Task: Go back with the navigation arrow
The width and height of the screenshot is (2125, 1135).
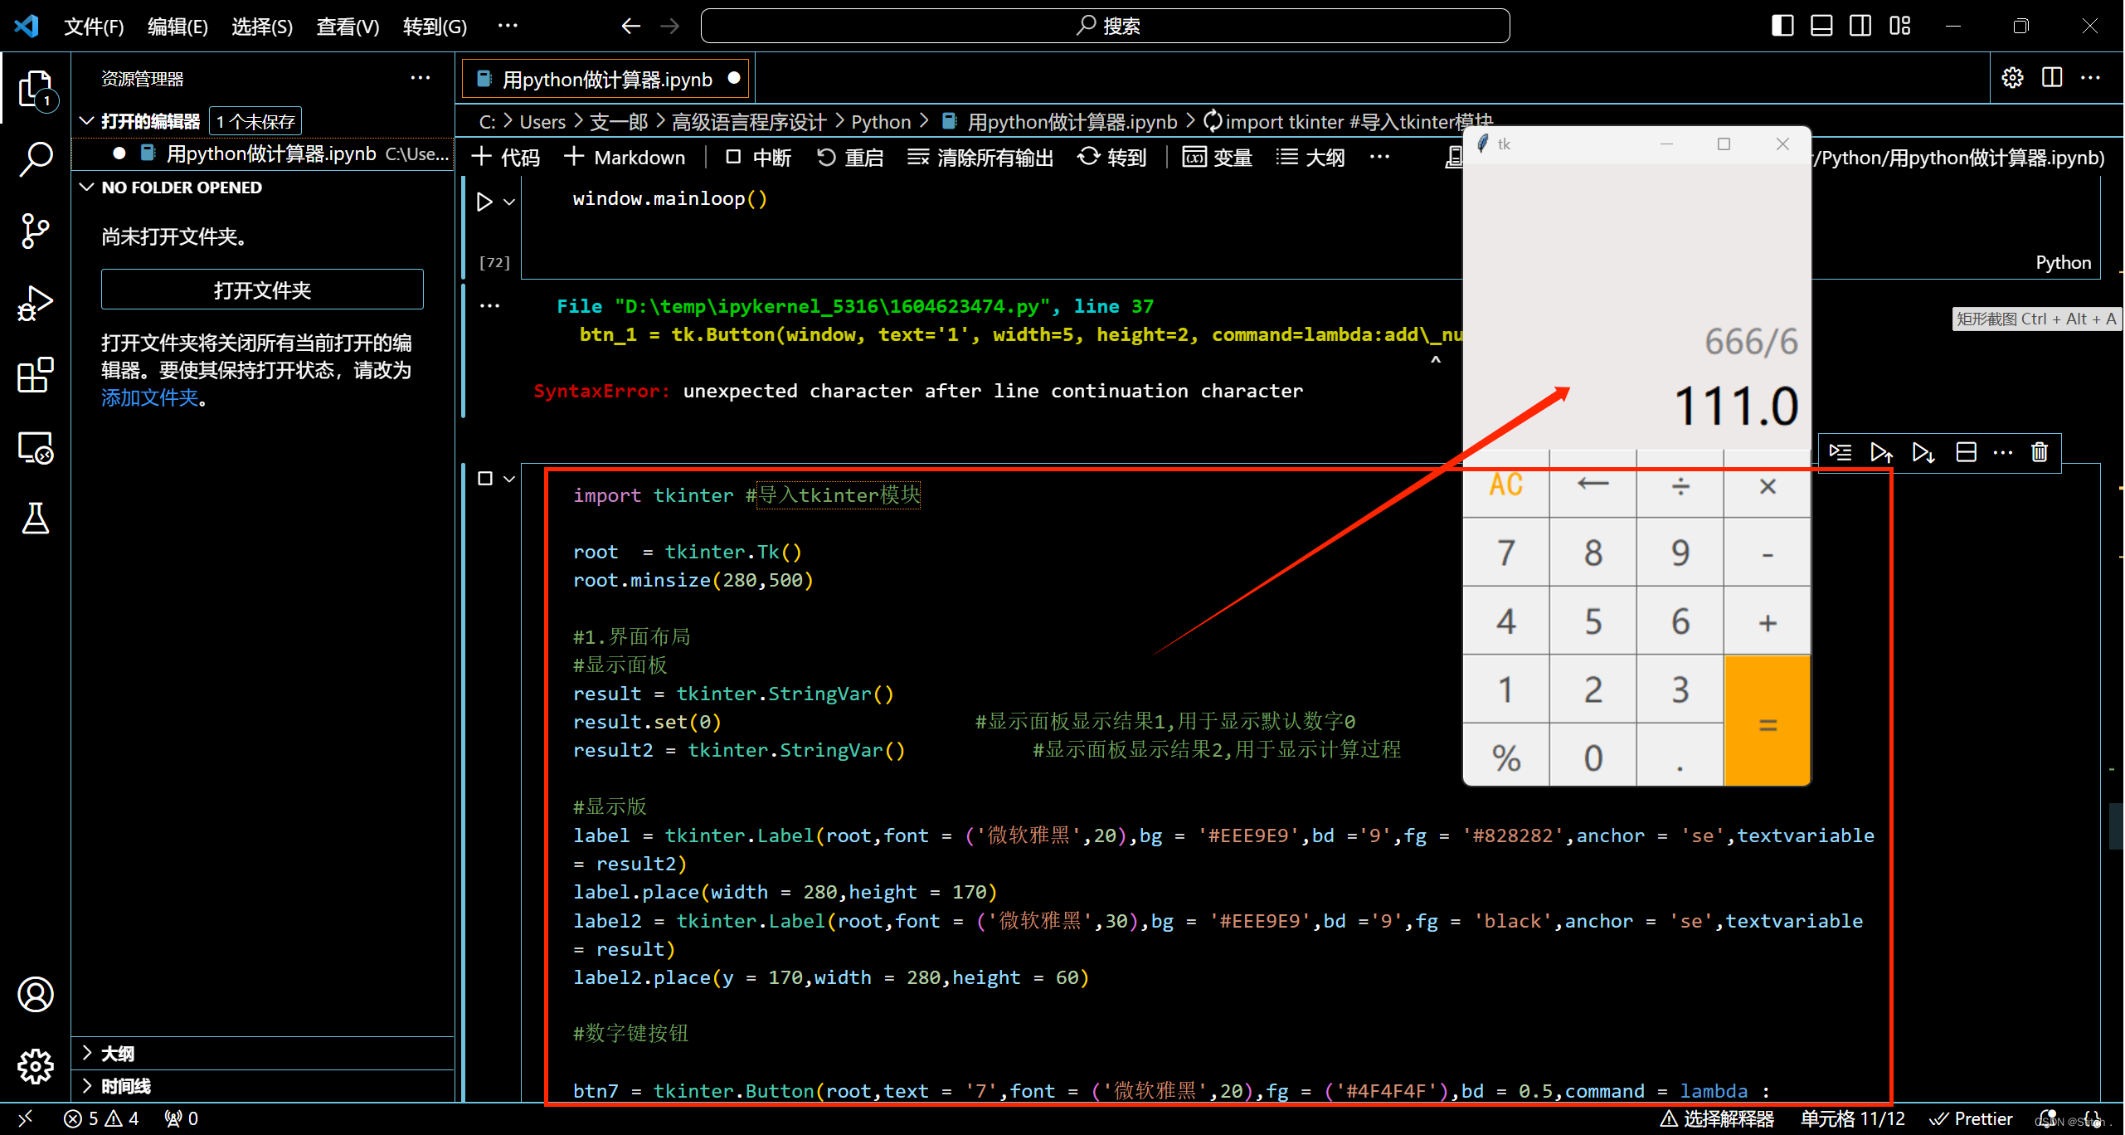Action: (x=631, y=27)
